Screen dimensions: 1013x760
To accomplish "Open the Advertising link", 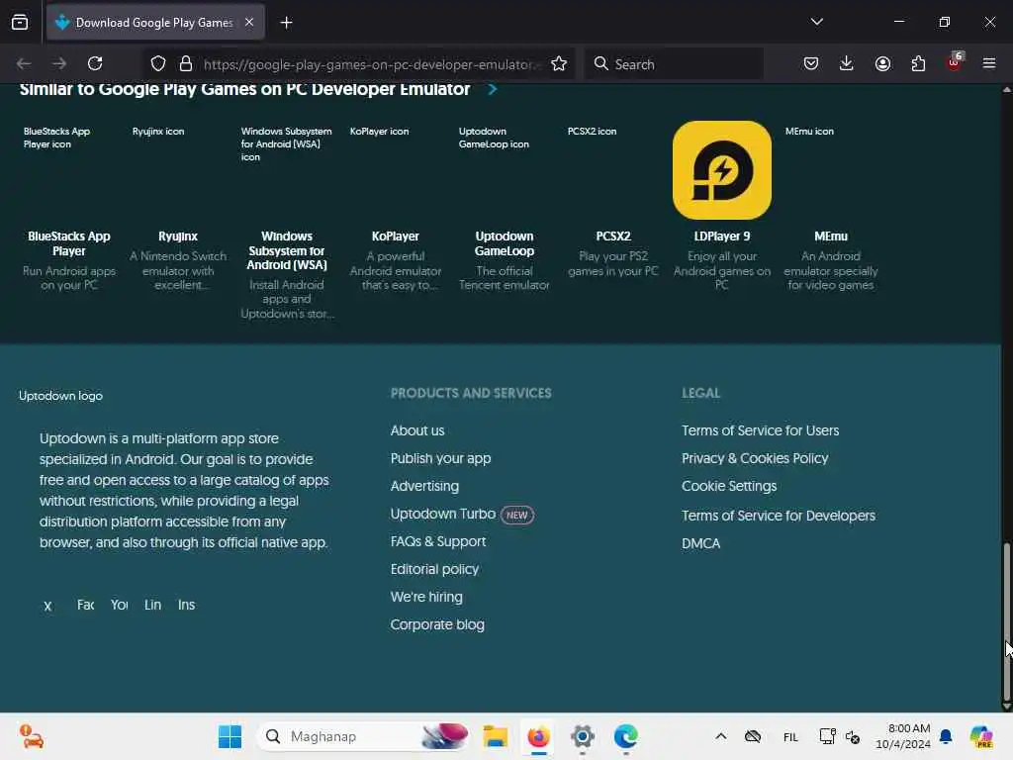I will [x=424, y=486].
